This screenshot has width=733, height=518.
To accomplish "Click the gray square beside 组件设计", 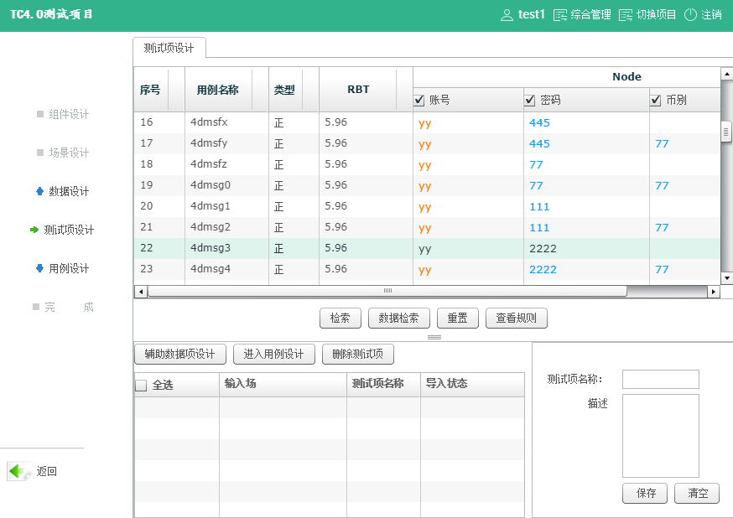I will tap(40, 114).
